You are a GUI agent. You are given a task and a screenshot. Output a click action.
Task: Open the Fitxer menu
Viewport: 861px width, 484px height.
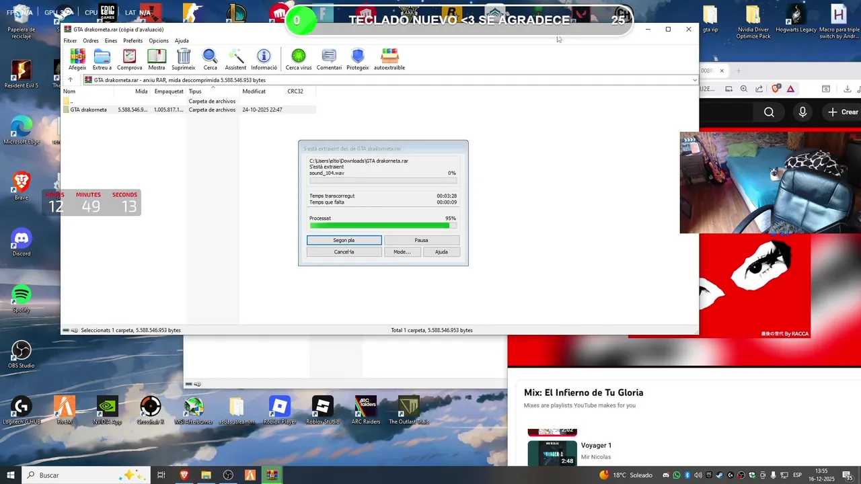(70, 40)
